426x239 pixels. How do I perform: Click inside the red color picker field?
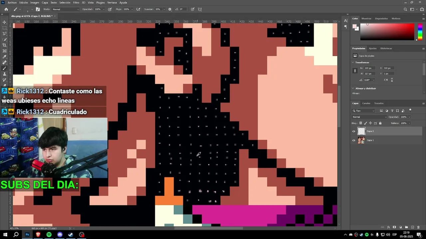387,32
